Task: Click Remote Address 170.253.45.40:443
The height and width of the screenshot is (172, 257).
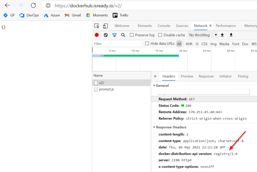Action: coord(190,112)
